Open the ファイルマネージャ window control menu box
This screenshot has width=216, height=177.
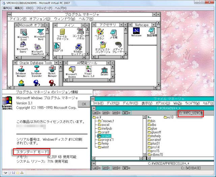(x=93, y=99)
